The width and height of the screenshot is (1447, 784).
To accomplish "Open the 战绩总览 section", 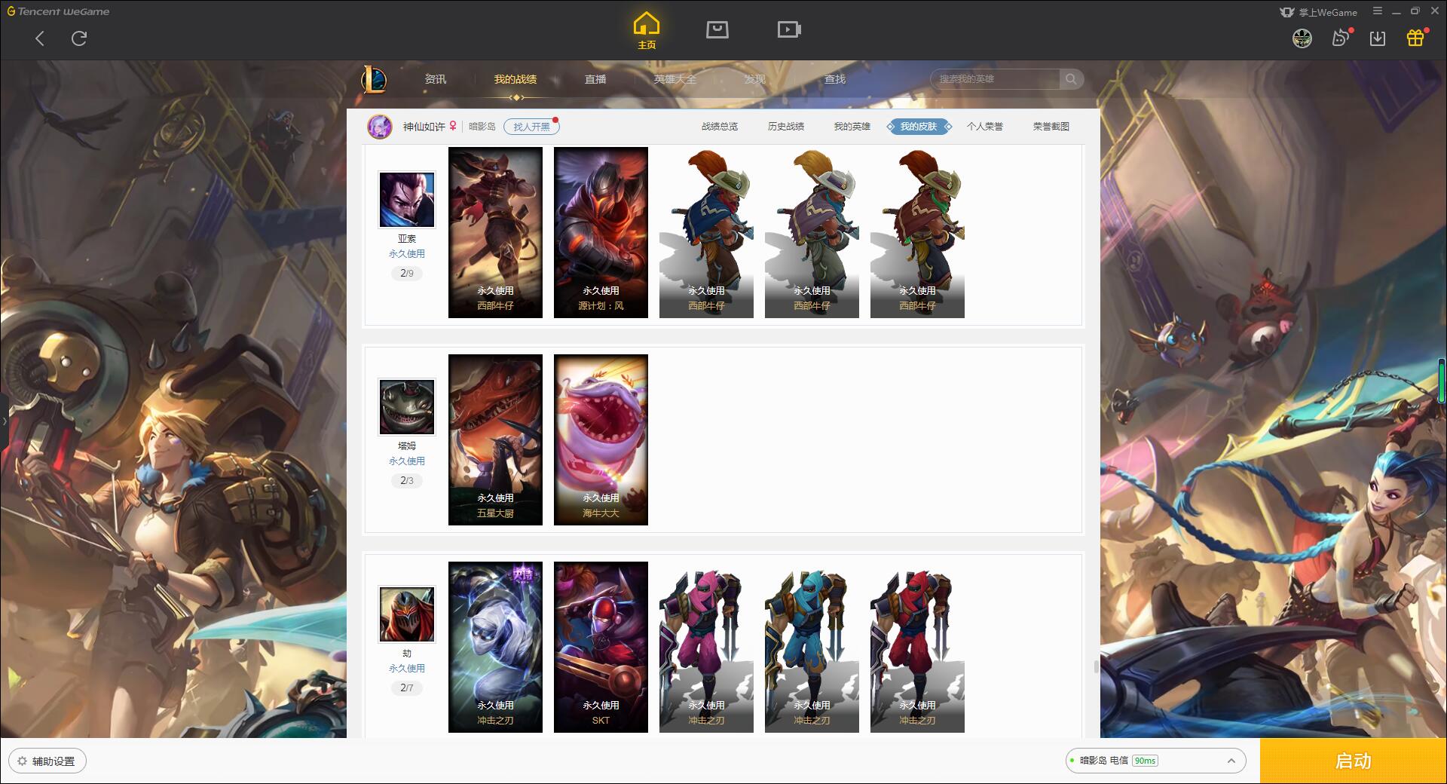I will coord(720,127).
